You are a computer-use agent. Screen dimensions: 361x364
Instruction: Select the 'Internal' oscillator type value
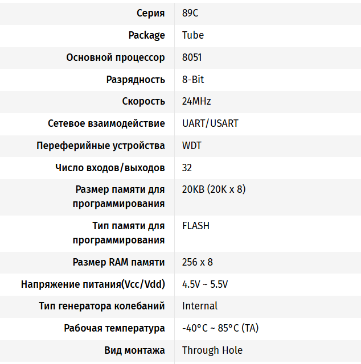point(200,306)
